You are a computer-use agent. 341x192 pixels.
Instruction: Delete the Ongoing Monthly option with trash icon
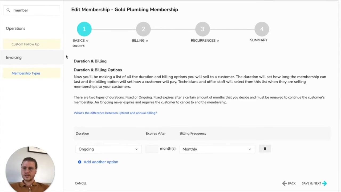pyautogui.click(x=265, y=149)
